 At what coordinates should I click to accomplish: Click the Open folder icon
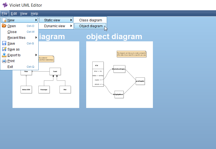(x=4, y=26)
